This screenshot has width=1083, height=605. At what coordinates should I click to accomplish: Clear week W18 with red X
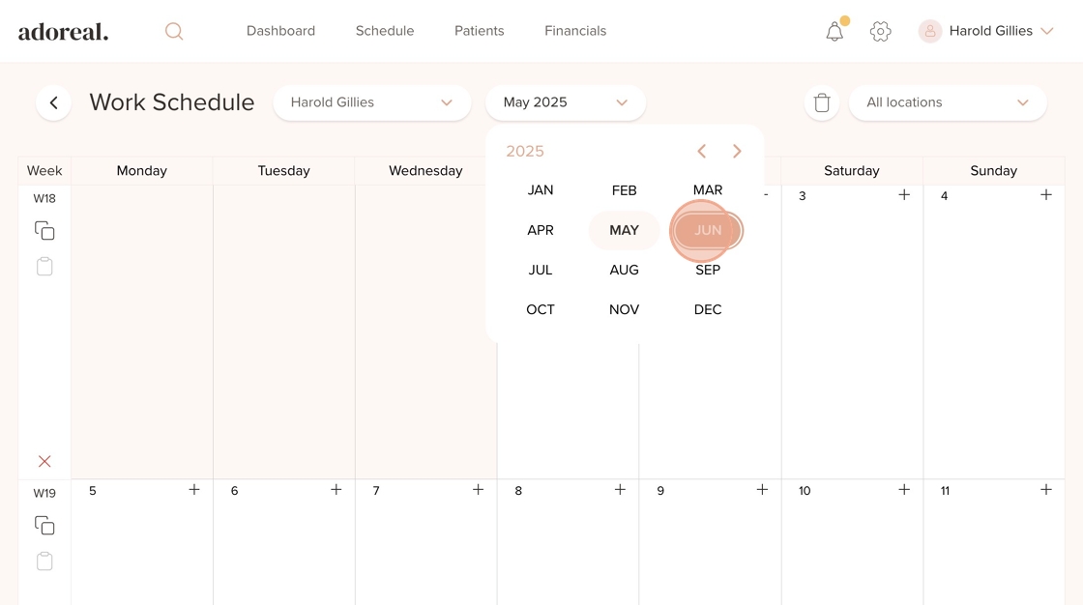(44, 462)
